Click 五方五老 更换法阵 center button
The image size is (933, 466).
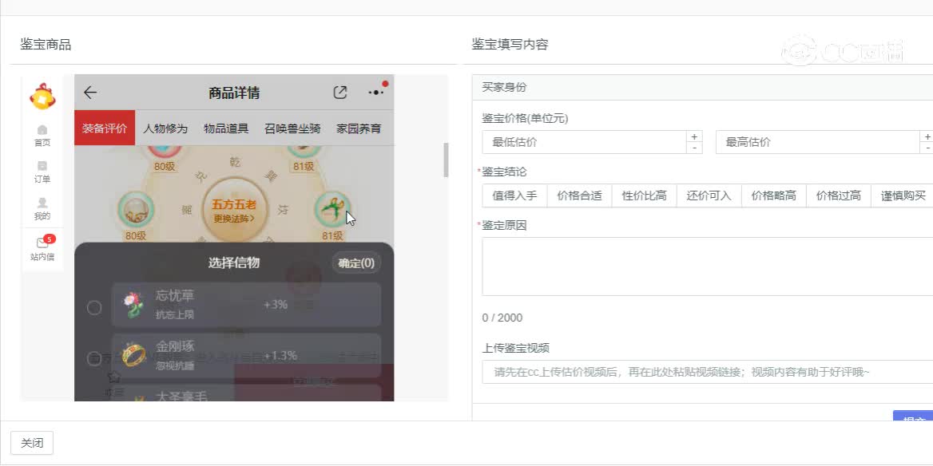pos(234,211)
